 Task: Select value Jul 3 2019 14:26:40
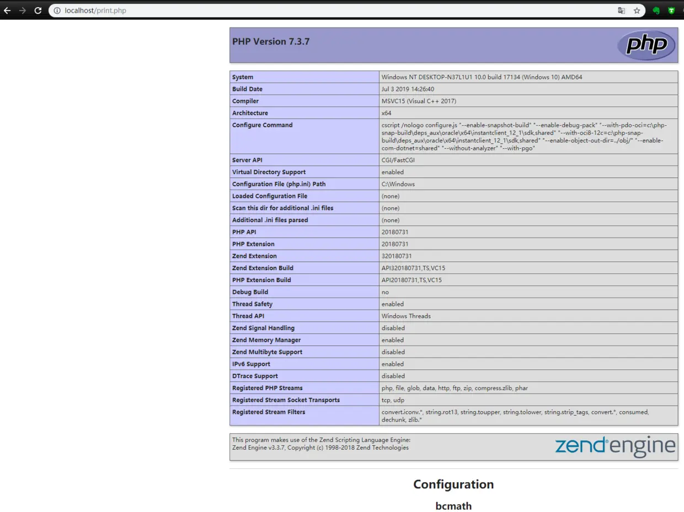tap(408, 89)
